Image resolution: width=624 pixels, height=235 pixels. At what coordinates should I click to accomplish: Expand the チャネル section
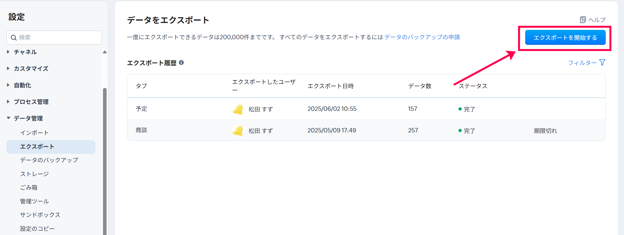[8, 52]
